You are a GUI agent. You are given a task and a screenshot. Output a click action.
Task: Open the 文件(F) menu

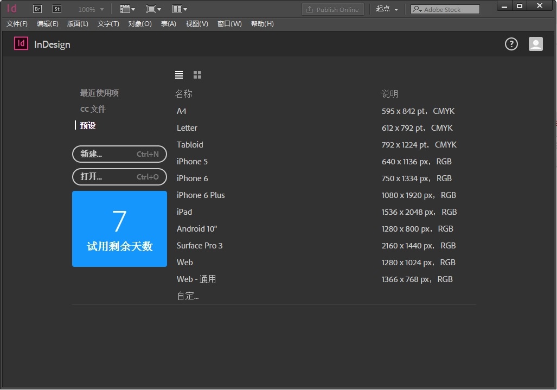[x=17, y=24]
